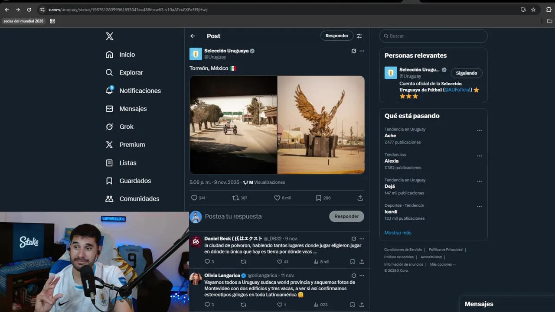
Task: Open Explorar in the sidebar
Action: pyautogui.click(x=124, y=72)
